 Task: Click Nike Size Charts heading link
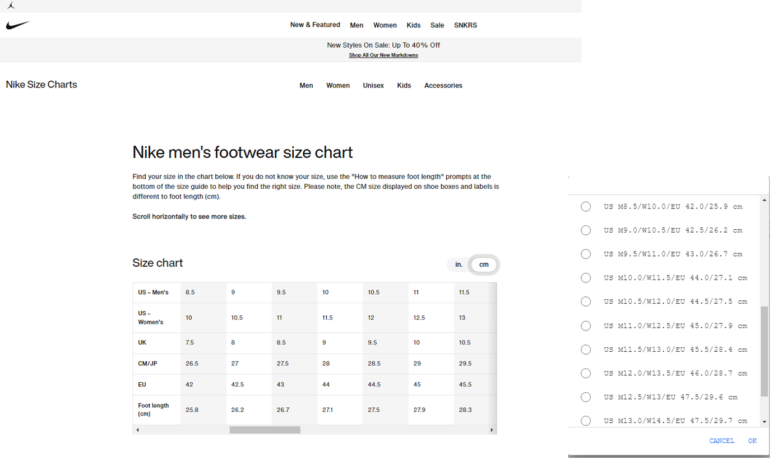click(x=41, y=85)
